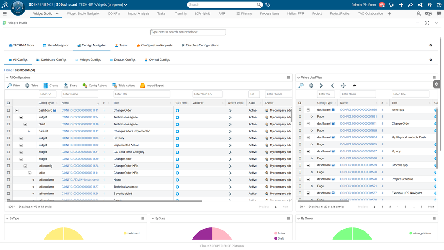
Task: Expand the CO Lead Time Category node
Action: pyautogui.click(x=21, y=152)
